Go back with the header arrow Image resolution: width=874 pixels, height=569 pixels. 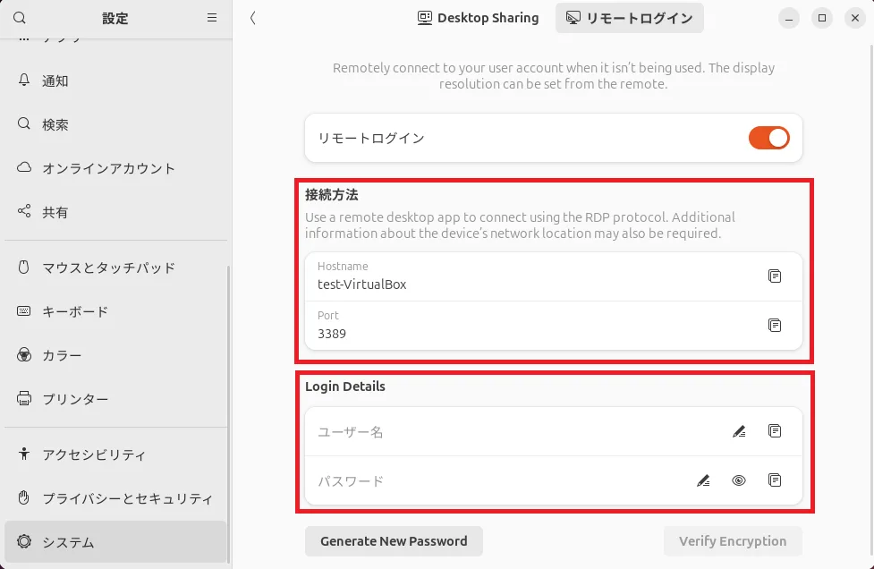[x=253, y=18]
